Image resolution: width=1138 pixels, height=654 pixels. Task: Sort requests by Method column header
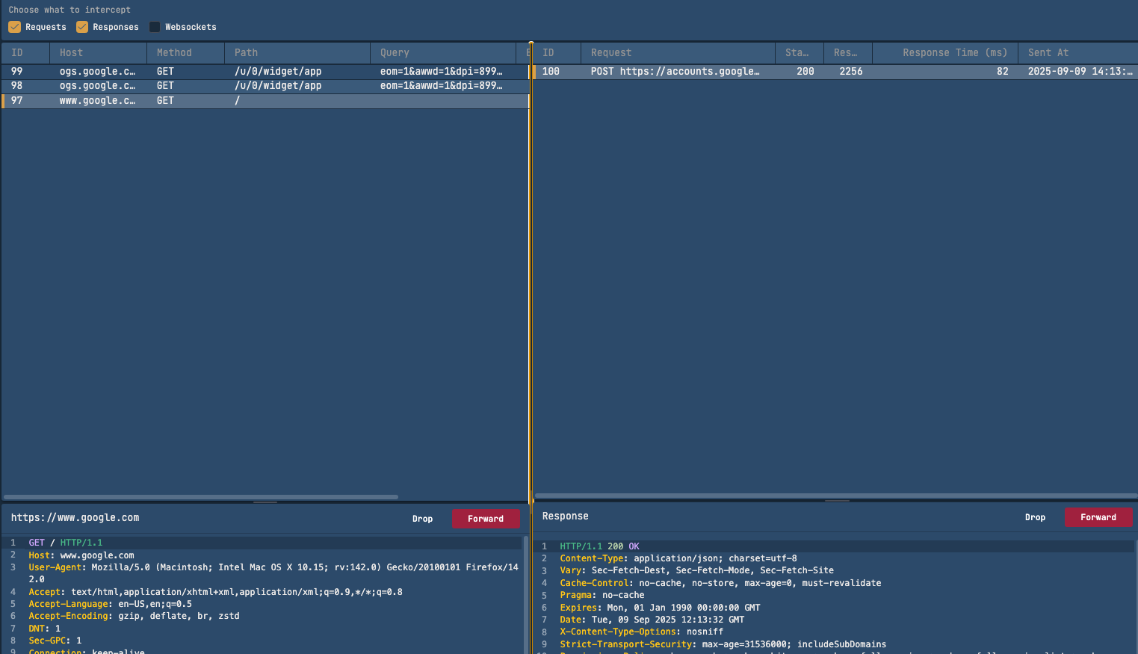(x=186, y=53)
